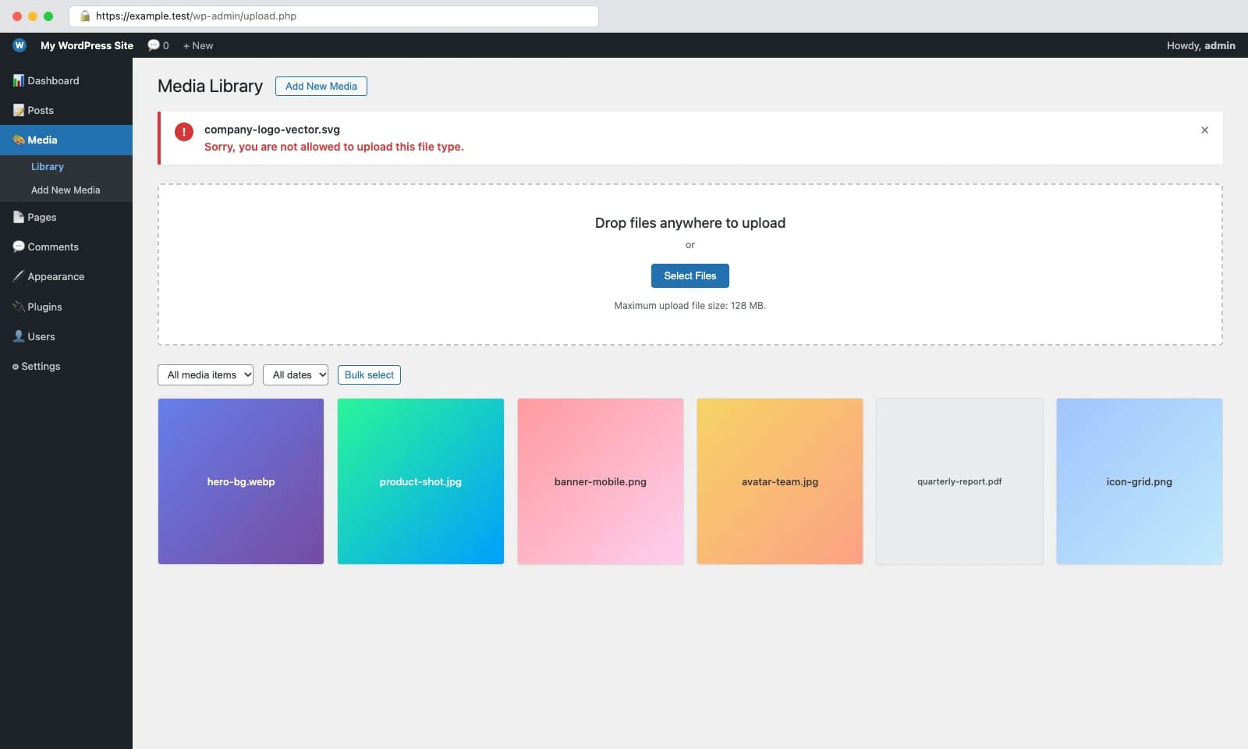The width and height of the screenshot is (1248, 749).
Task: Click the Media sidebar icon
Action: (18, 140)
